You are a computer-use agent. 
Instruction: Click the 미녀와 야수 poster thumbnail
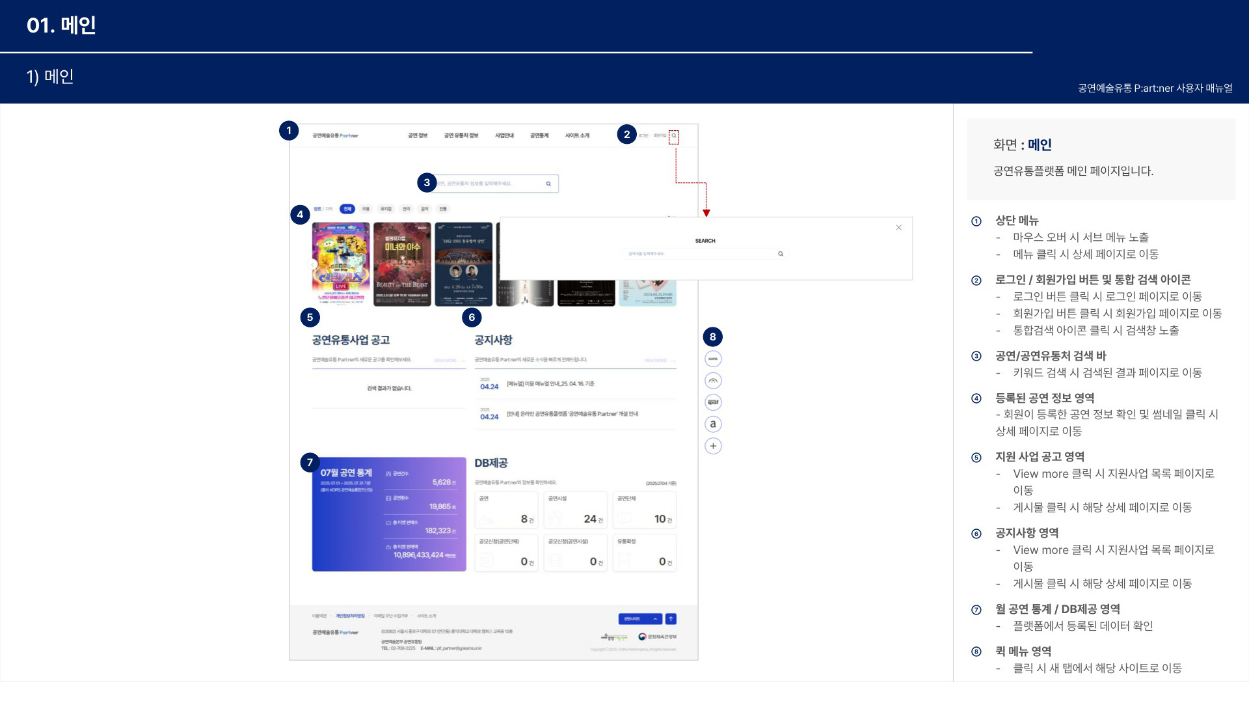[x=402, y=264]
